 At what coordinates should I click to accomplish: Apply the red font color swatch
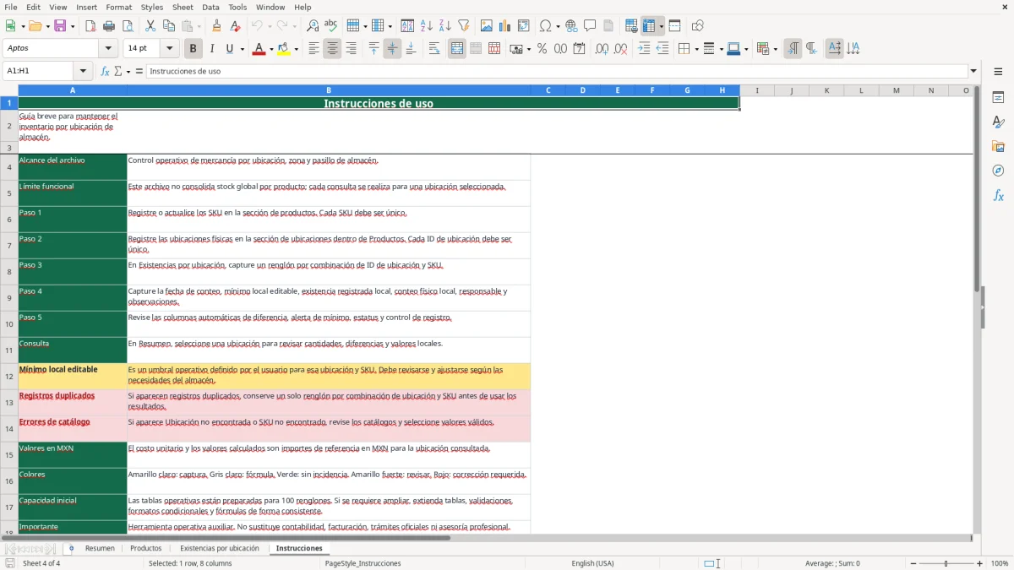coord(259,49)
